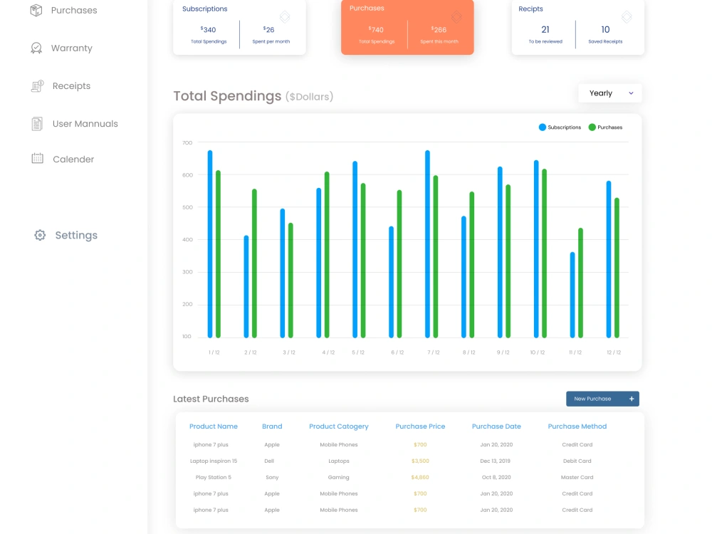The height and width of the screenshot is (534, 712).
Task: Click the Oct 8, 2020 purchase date
Action: click(x=496, y=477)
